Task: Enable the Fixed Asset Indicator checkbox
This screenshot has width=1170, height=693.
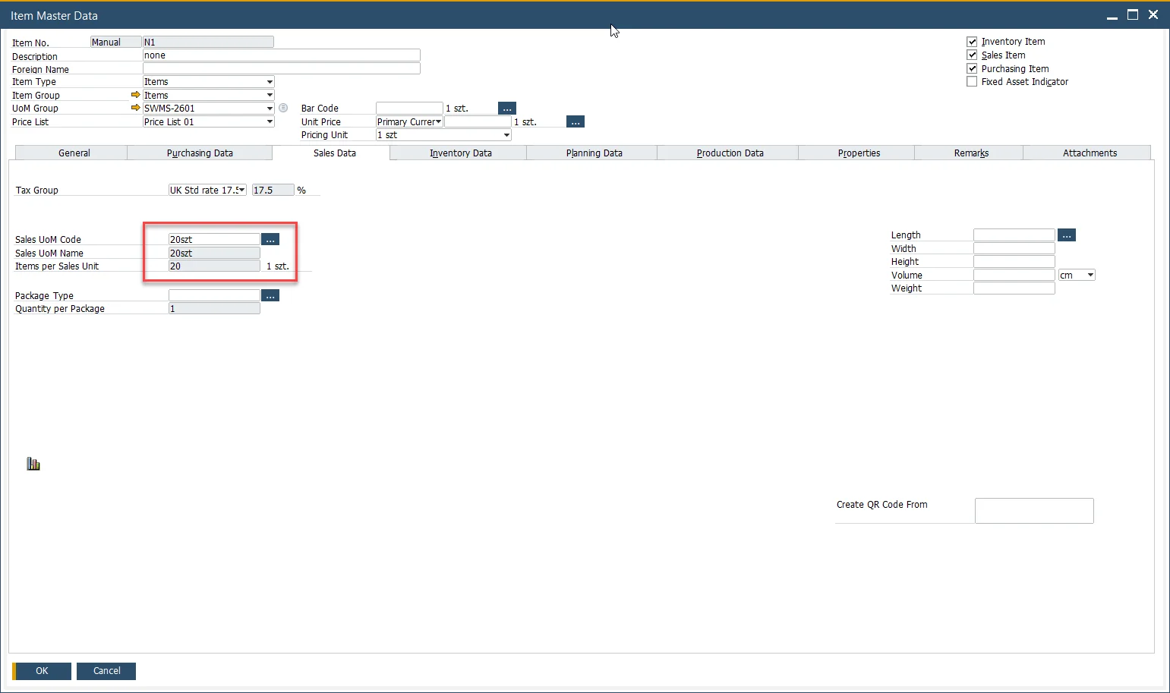Action: coord(972,81)
